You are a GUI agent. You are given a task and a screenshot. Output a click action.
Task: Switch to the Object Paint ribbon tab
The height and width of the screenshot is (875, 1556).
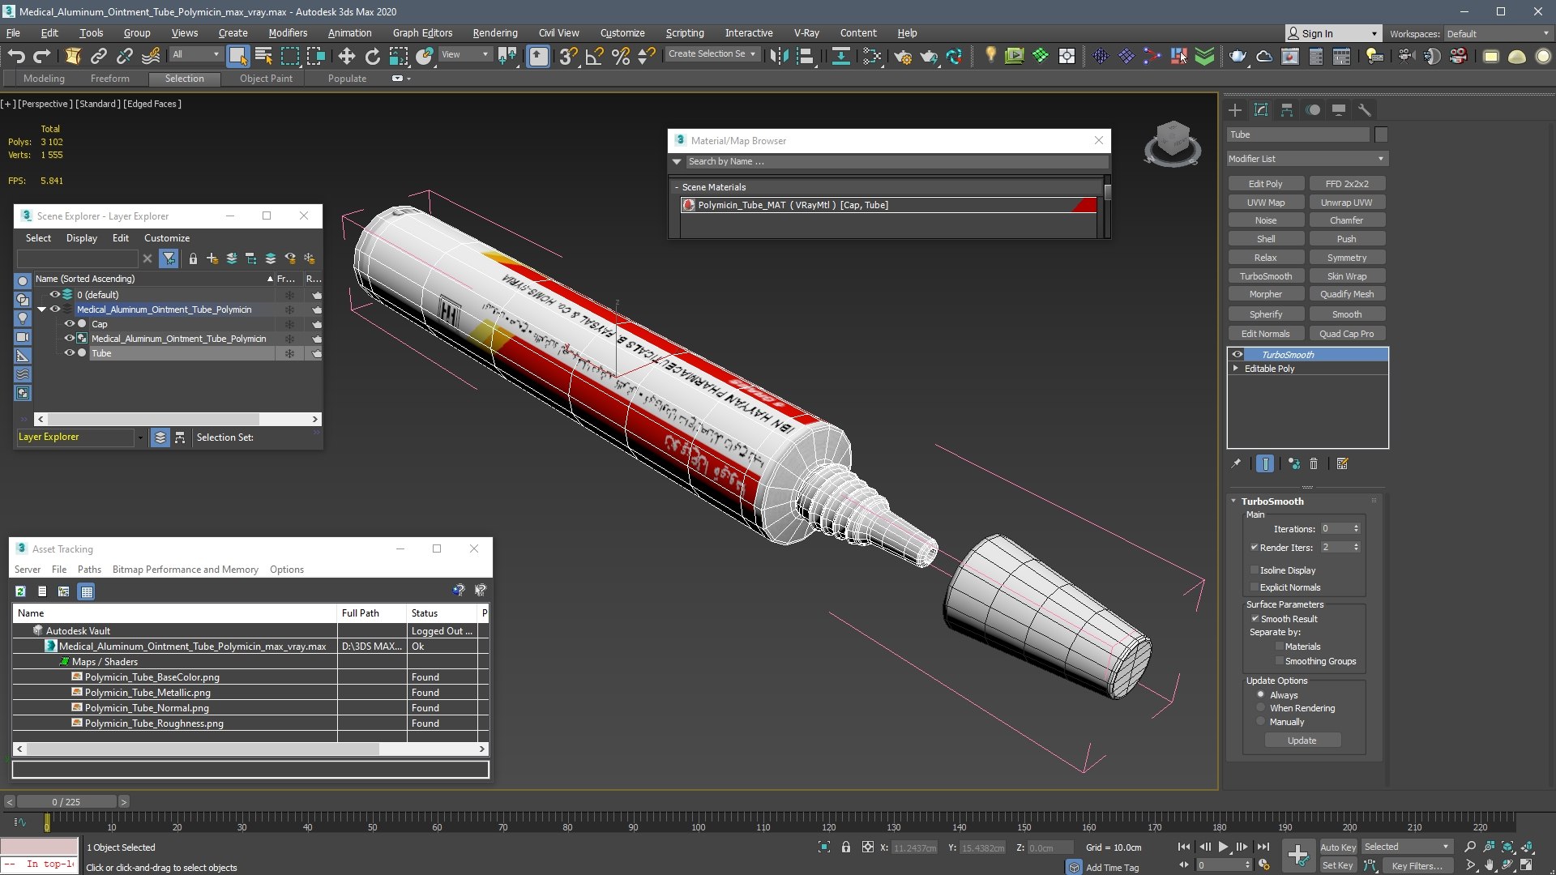click(266, 79)
